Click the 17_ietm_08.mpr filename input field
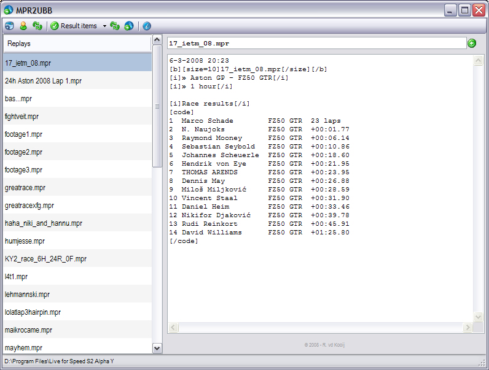 [x=316, y=44]
